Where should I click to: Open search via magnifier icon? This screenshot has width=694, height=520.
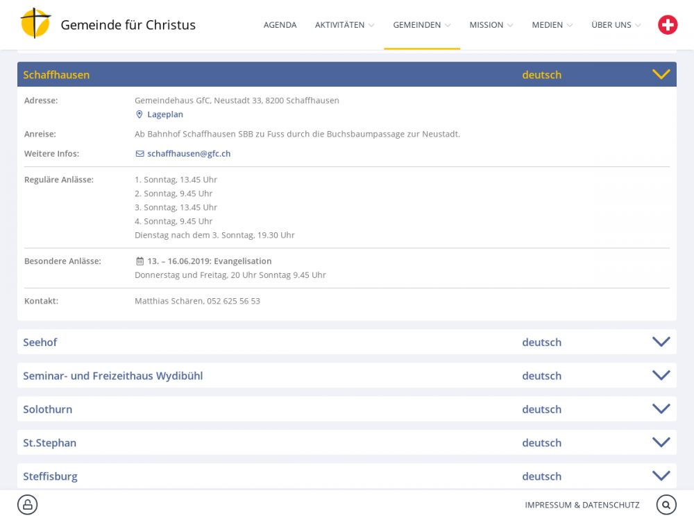point(666,505)
